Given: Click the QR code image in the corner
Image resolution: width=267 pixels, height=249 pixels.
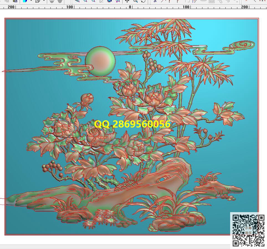Looking at the screenshot, I should 249,230.
